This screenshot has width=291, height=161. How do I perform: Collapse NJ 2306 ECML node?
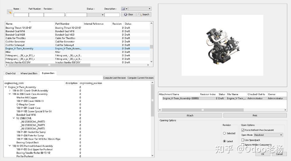14,118
